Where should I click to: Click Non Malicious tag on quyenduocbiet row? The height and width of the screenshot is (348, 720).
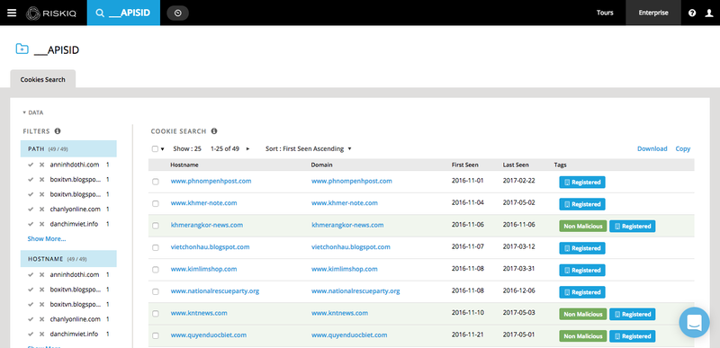click(582, 336)
